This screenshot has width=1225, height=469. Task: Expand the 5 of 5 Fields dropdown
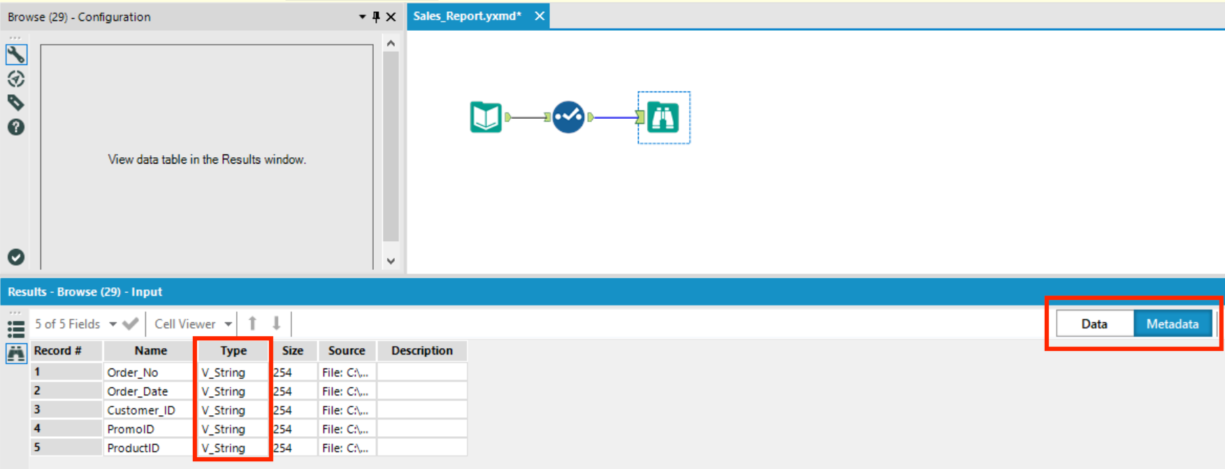[x=113, y=324]
